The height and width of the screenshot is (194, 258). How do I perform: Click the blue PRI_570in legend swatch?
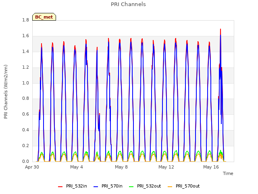96,187
